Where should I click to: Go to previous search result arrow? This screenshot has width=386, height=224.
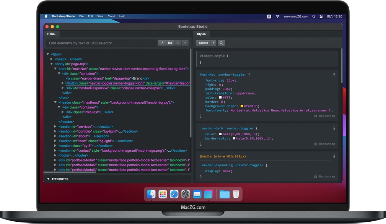click(x=178, y=43)
